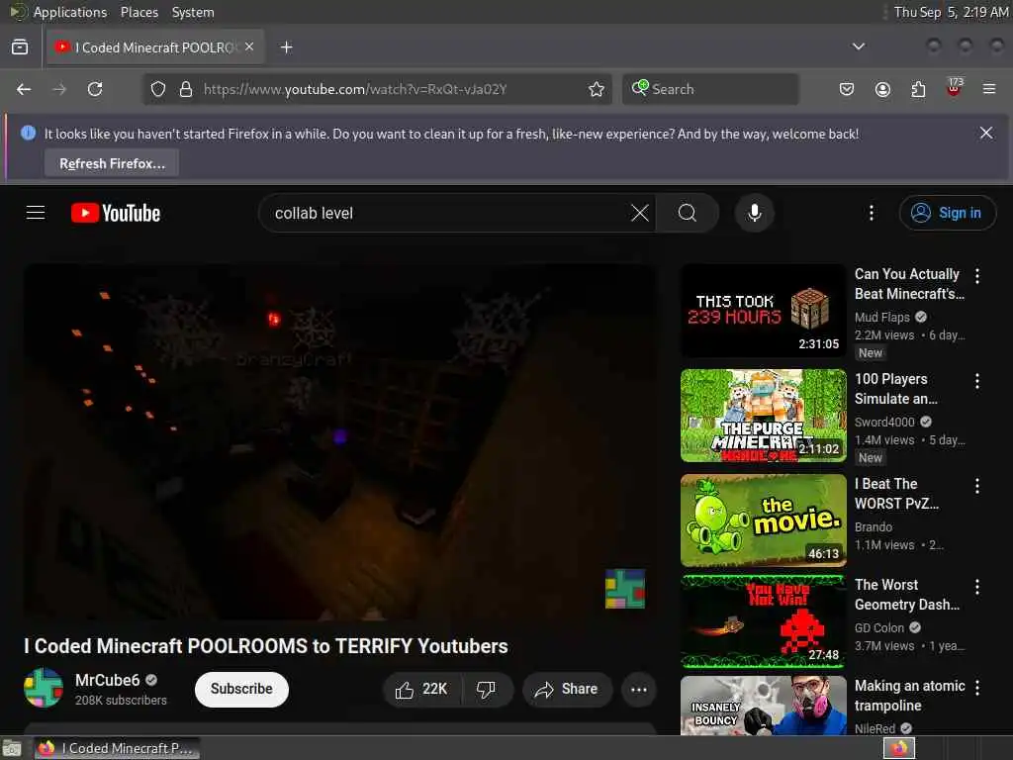This screenshot has width=1013, height=760.
Task: Click the Mud Flaps channel name
Action: (881, 317)
